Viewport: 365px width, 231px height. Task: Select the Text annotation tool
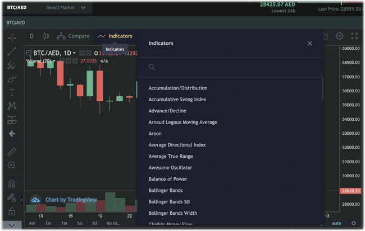[12, 92]
